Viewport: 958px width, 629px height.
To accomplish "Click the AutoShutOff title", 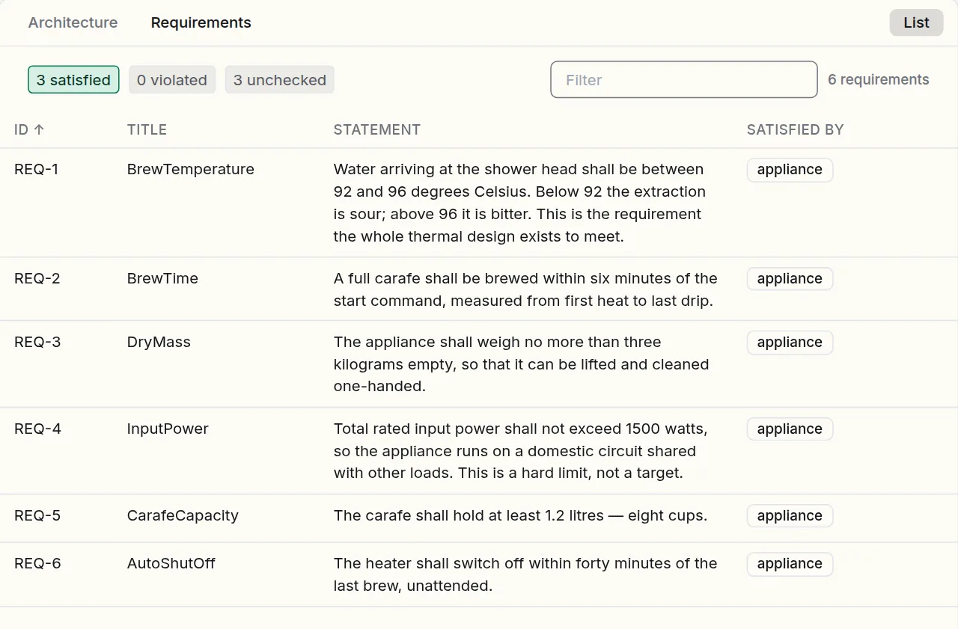I will click(x=171, y=563).
